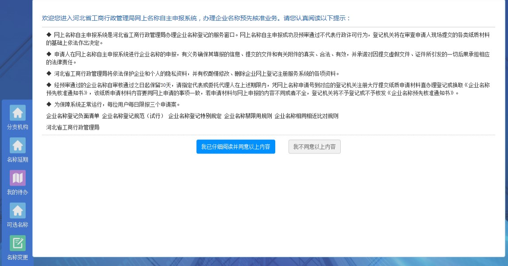
Task: View the 企业名称登记特别规定 link
Action: click(x=195, y=116)
